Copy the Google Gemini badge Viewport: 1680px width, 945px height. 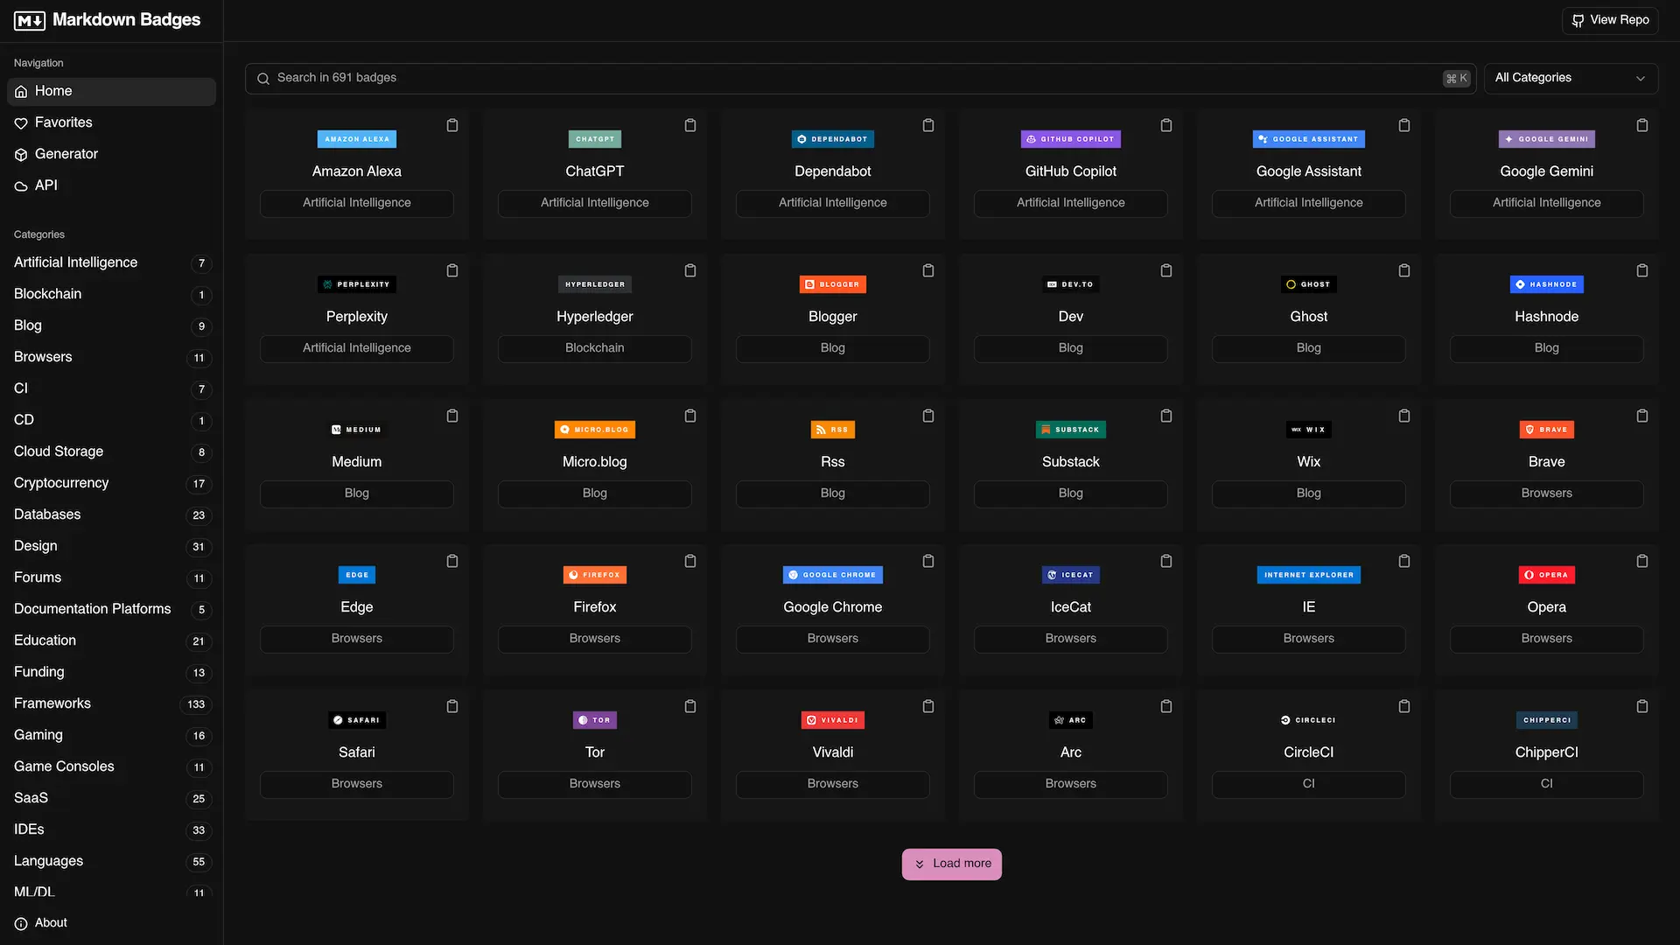click(1642, 125)
